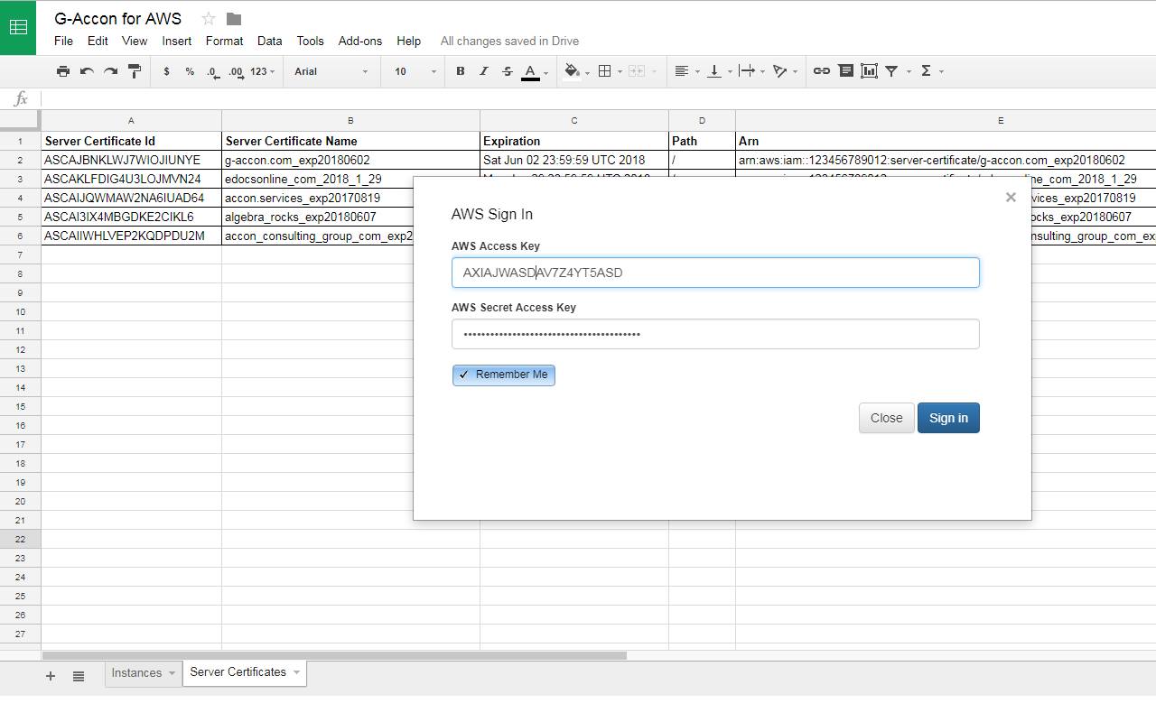This screenshot has height=722, width=1156.
Task: Decrease decimal places icon
Action: point(213,71)
